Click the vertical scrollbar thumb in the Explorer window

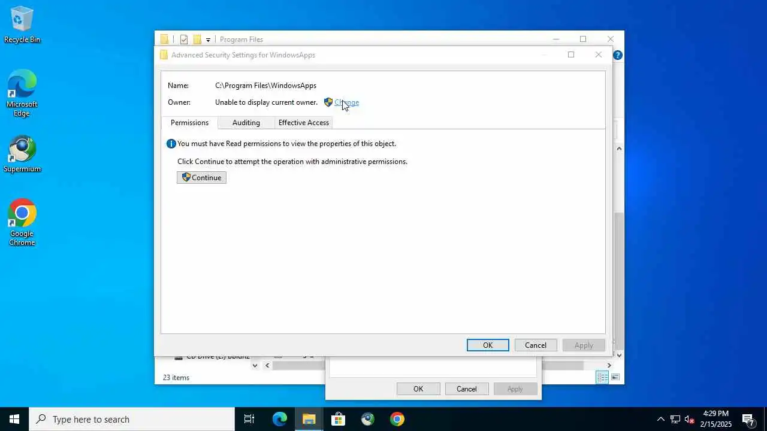(x=619, y=280)
